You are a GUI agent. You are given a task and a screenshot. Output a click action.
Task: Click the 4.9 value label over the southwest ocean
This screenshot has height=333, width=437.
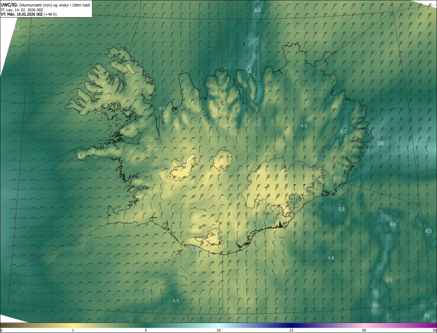pyautogui.click(x=175, y=301)
